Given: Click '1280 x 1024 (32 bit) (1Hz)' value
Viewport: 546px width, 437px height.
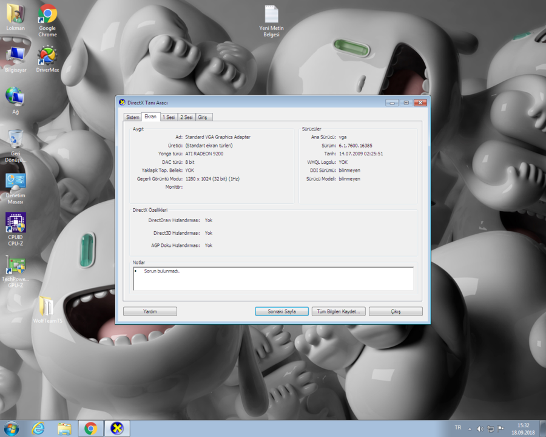Looking at the screenshot, I should point(212,179).
